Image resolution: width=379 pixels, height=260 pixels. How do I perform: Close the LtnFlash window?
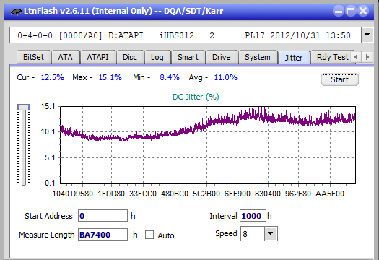363,11
